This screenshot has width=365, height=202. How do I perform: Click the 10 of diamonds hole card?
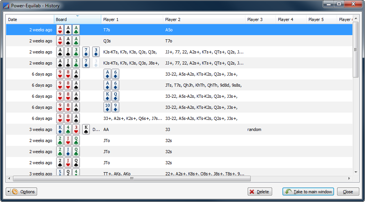pos(107,107)
